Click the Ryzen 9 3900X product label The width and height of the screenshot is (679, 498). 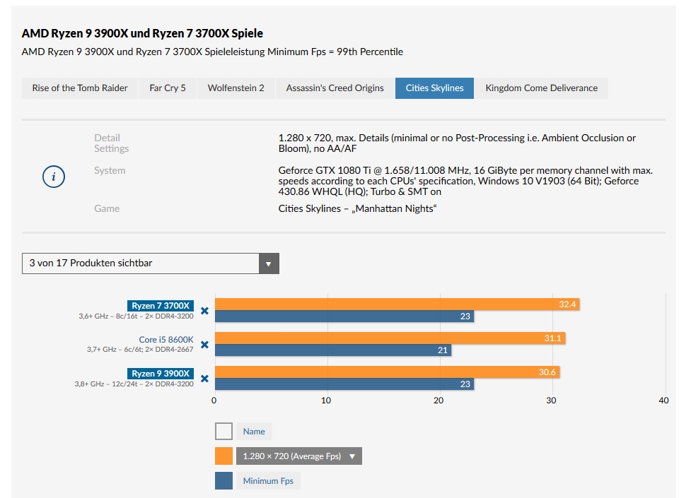click(161, 374)
